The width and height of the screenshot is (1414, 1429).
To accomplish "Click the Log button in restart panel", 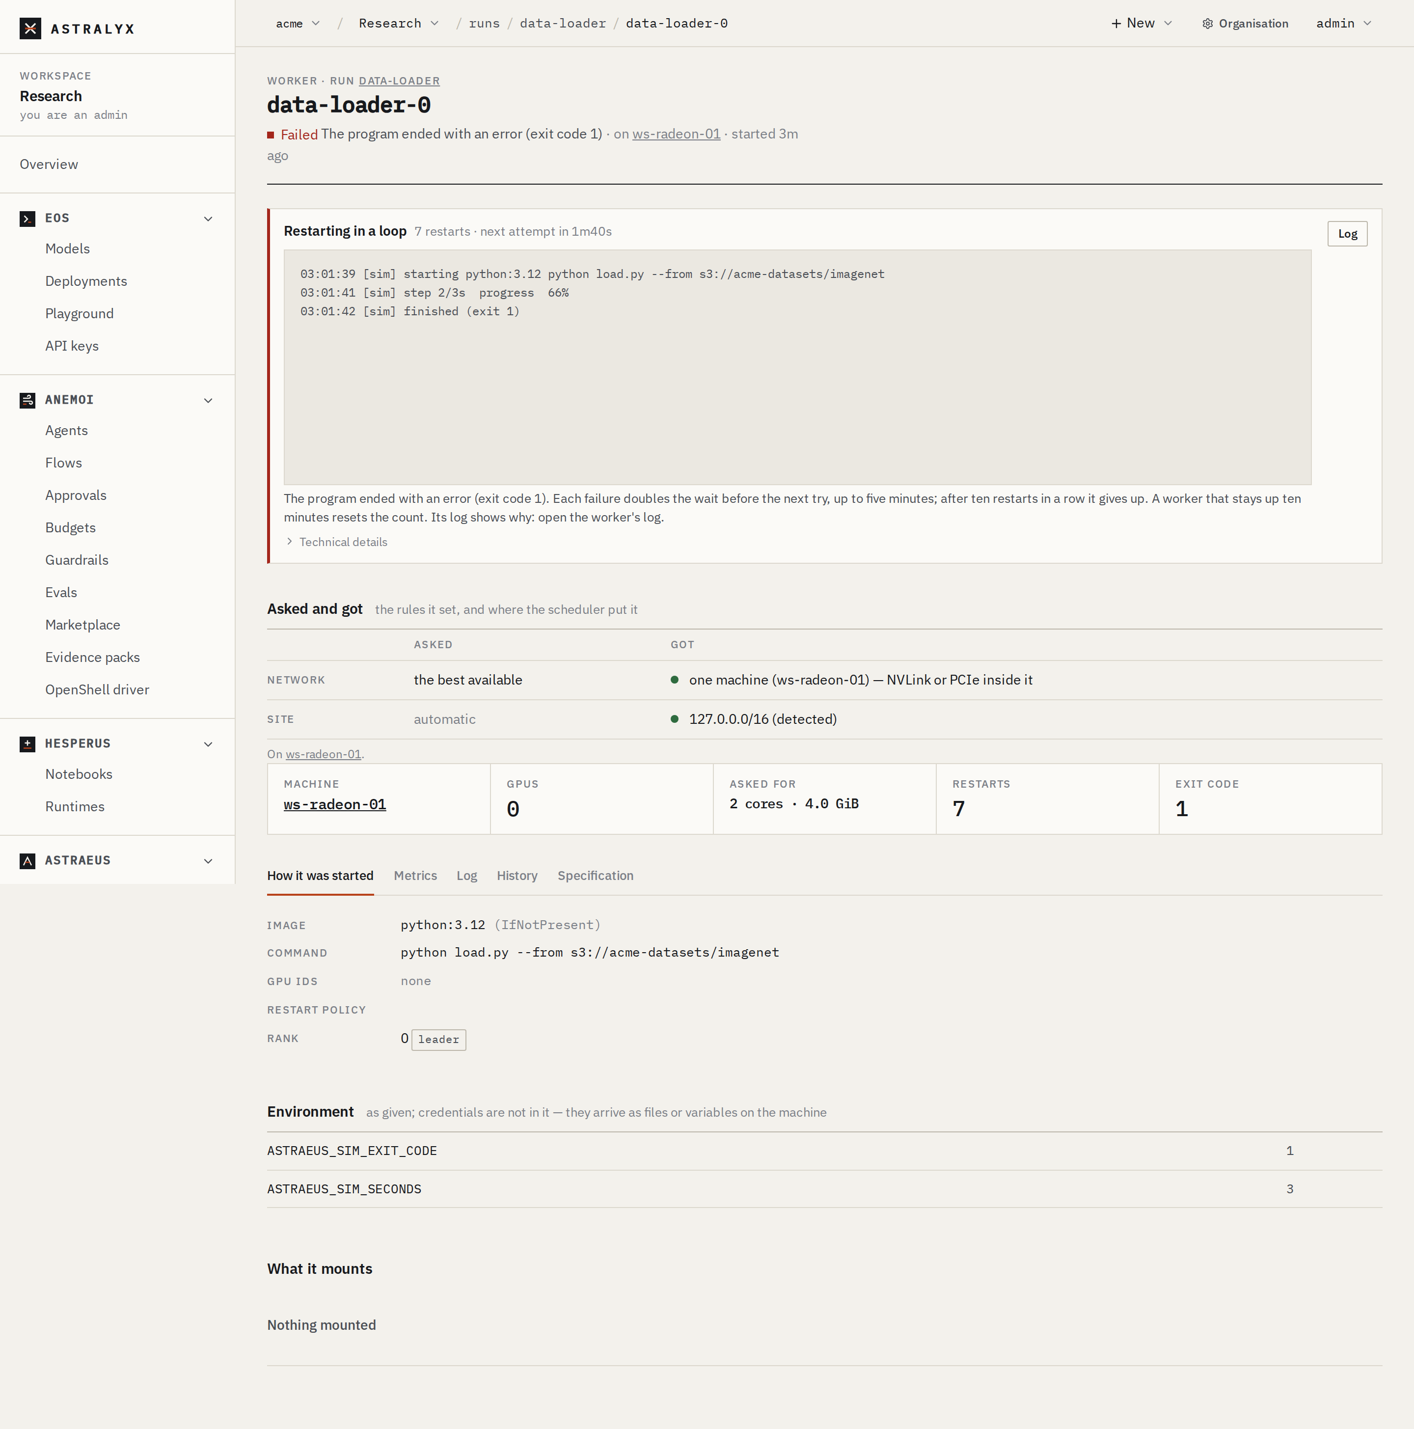I will pyautogui.click(x=1347, y=234).
